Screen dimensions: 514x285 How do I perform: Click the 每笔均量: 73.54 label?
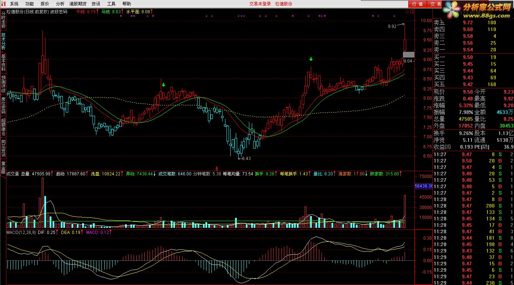click(238, 174)
